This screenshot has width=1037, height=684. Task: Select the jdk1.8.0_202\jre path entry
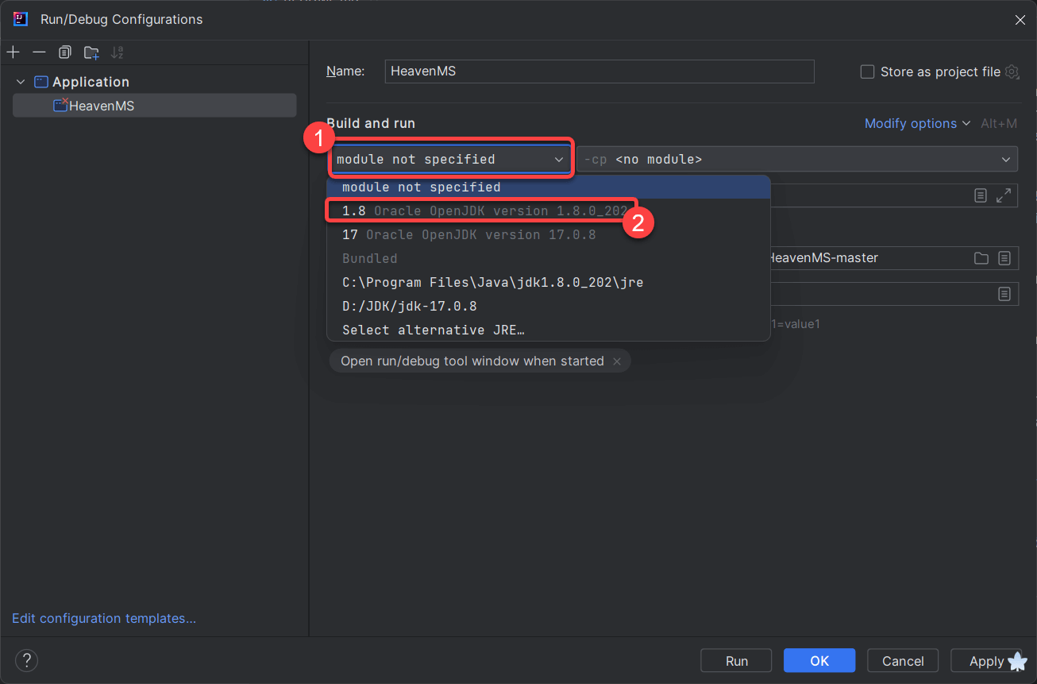pos(548,282)
